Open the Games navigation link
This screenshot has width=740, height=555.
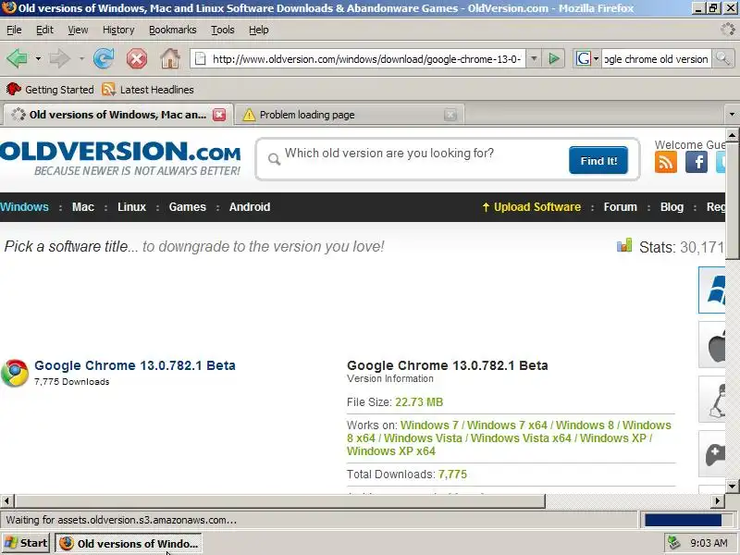pyautogui.click(x=188, y=206)
